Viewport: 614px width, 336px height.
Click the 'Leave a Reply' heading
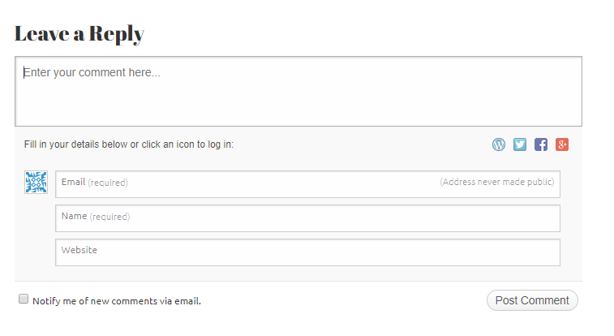click(x=79, y=34)
